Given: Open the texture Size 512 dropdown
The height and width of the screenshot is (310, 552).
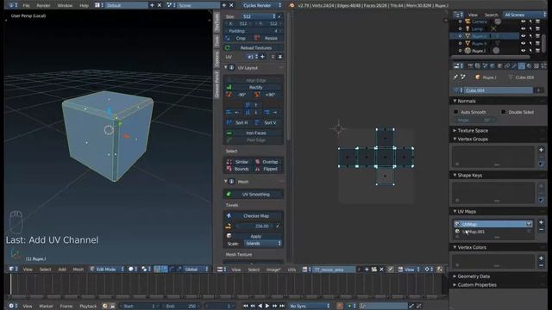Looking at the screenshot, I should click(x=258, y=16).
